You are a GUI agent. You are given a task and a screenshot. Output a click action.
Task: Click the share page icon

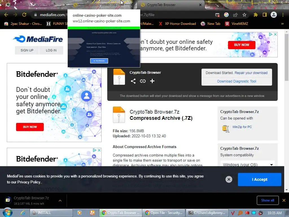click(x=235, y=15)
